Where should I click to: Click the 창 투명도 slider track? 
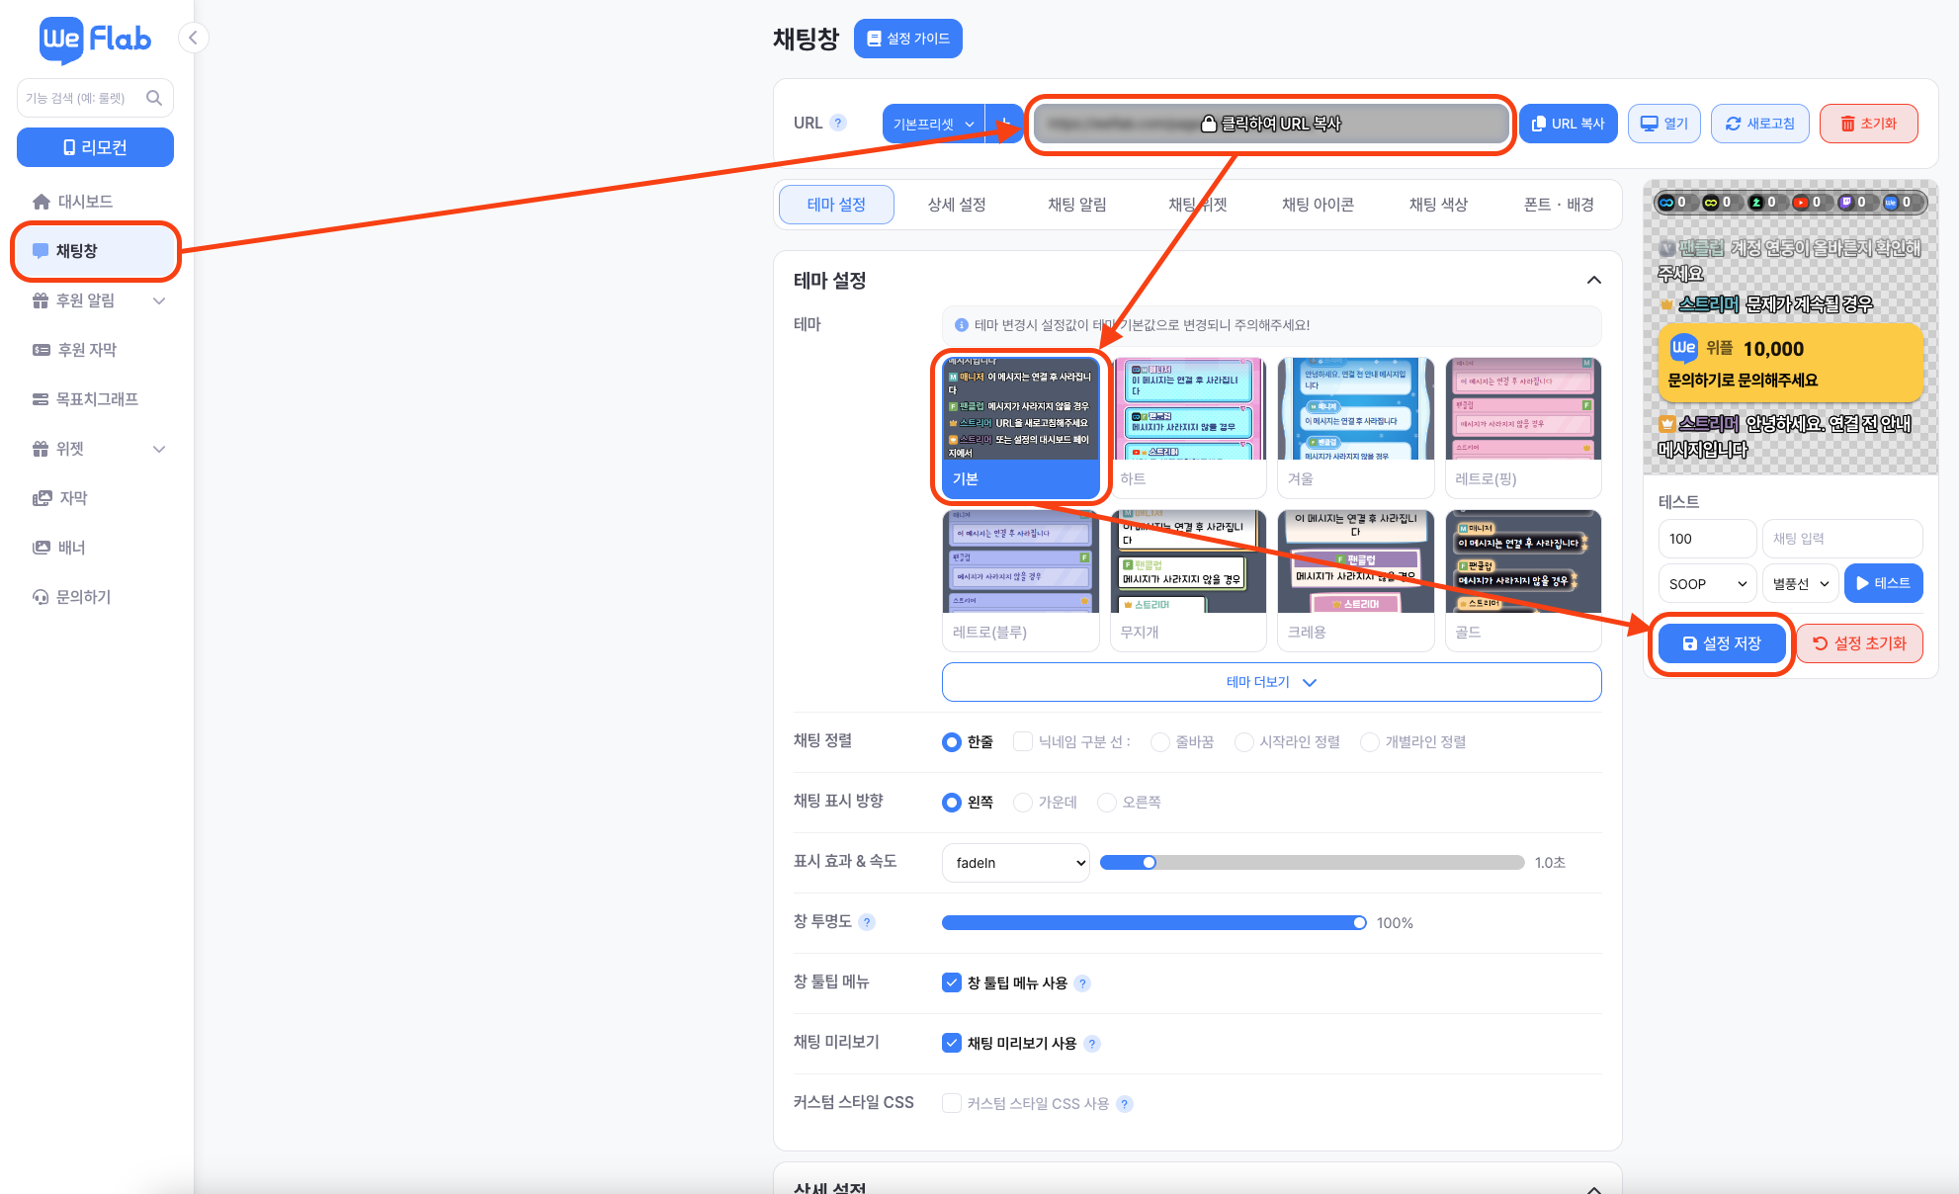pos(1153,923)
